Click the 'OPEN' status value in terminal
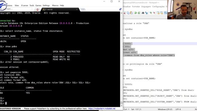Image resolution: width=197 pixels, height=111 pixels. [x=23, y=41]
